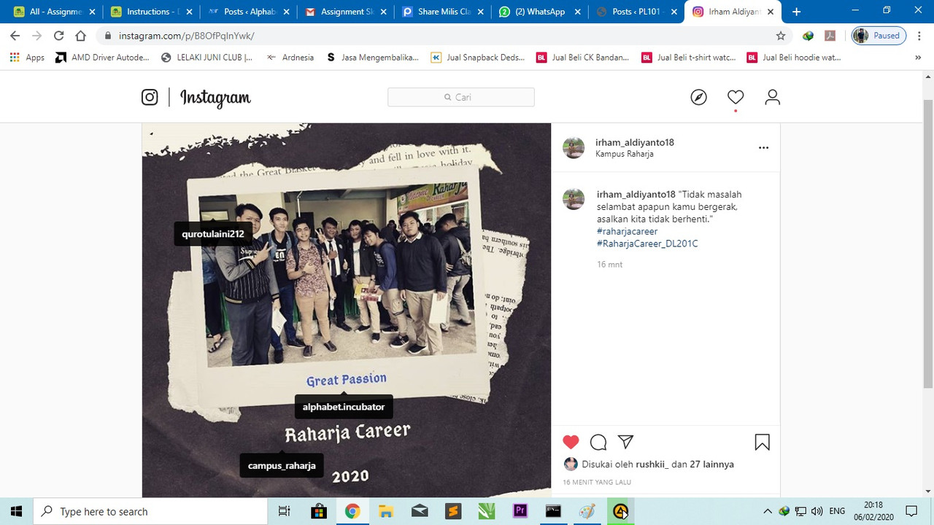
Task: Show the 27 lainnya likes list
Action: tap(711, 464)
